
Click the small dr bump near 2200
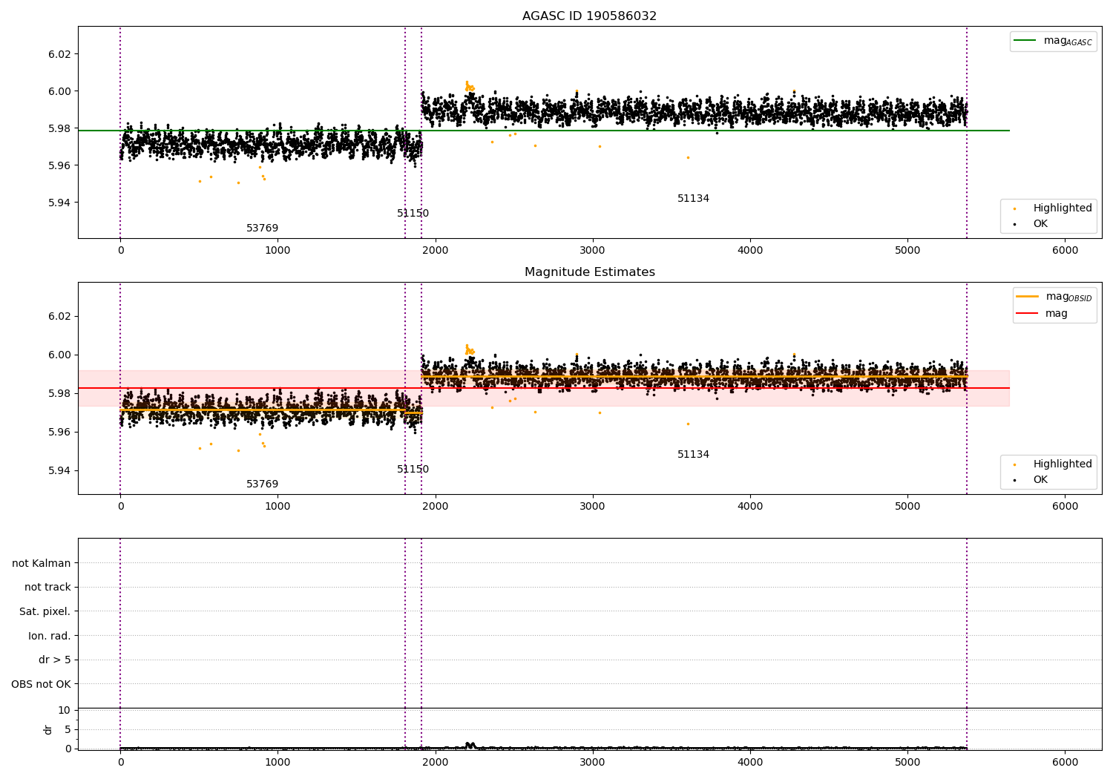click(x=469, y=745)
